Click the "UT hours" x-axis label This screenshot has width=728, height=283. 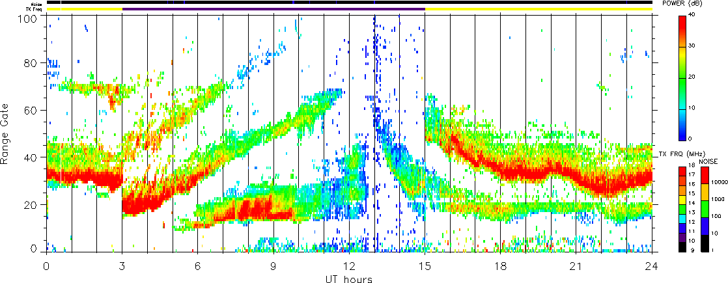[348, 278]
